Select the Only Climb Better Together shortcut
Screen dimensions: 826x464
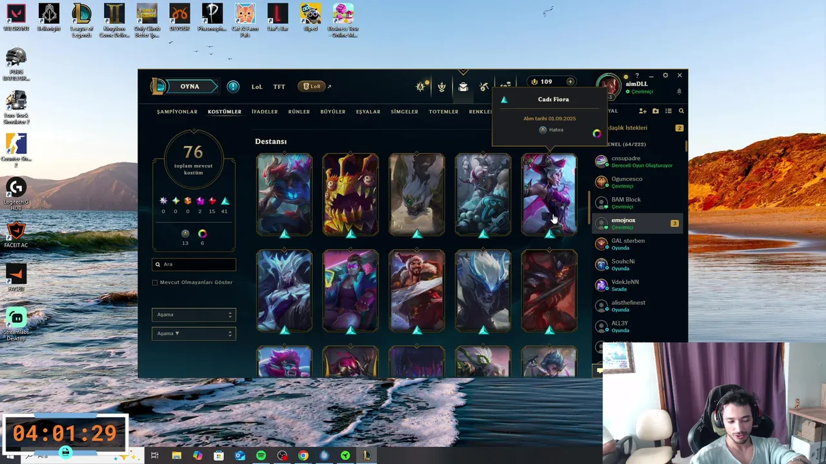(x=147, y=20)
